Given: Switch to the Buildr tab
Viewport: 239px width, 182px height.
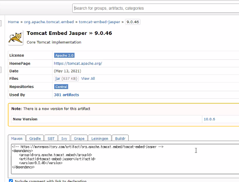Looking at the screenshot, I should pyautogui.click(x=120, y=139).
